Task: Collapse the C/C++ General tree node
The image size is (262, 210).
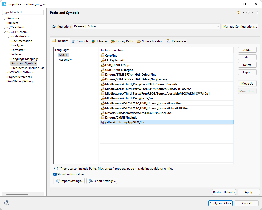Action: click(5, 32)
